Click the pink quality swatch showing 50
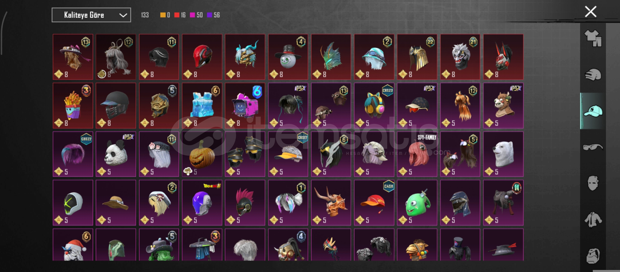 tap(192, 15)
